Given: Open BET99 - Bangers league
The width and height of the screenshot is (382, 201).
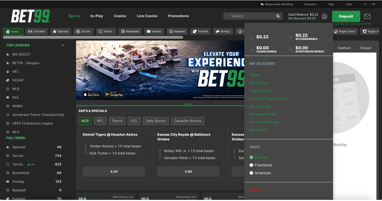Looking at the screenshot, I should click(x=26, y=63).
